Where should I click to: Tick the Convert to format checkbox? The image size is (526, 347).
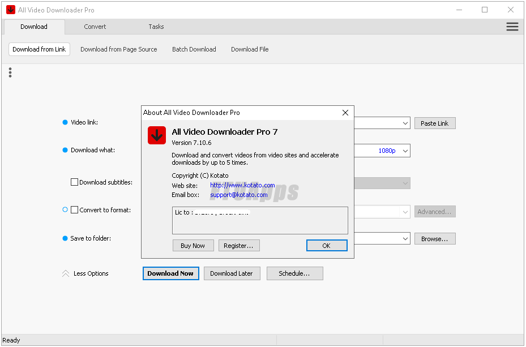(75, 210)
